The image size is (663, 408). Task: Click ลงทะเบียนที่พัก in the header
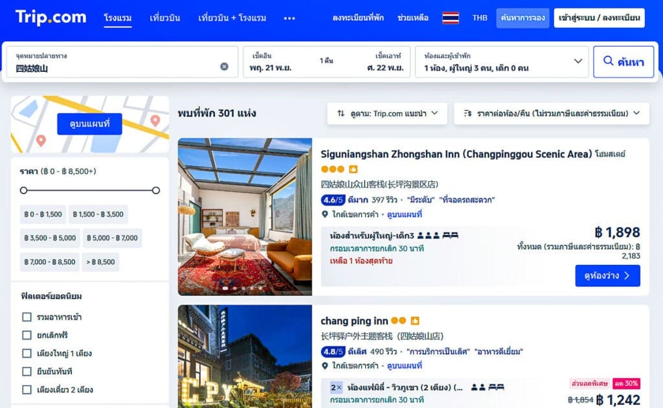tap(358, 17)
